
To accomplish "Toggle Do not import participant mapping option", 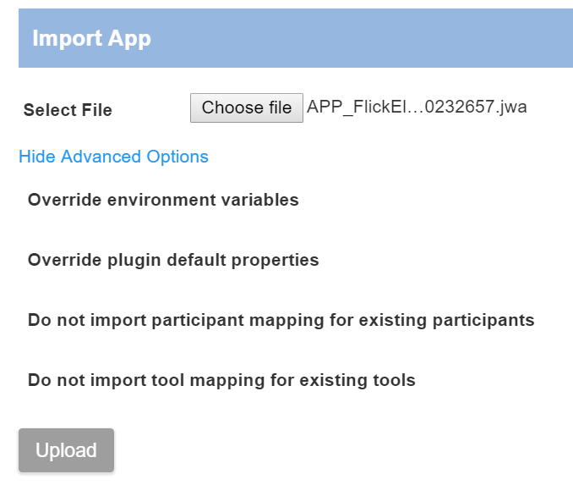I will pos(281,321).
